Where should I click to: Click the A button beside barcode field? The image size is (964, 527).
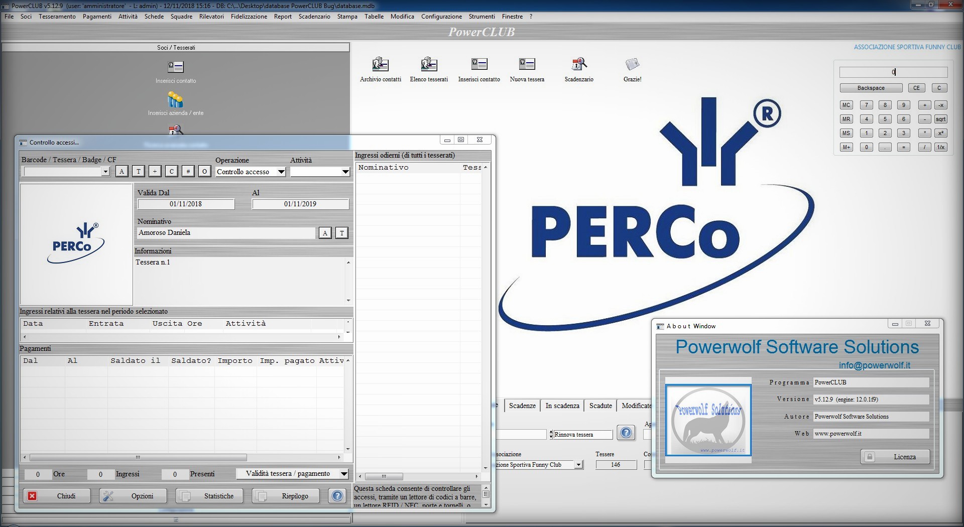[122, 171]
